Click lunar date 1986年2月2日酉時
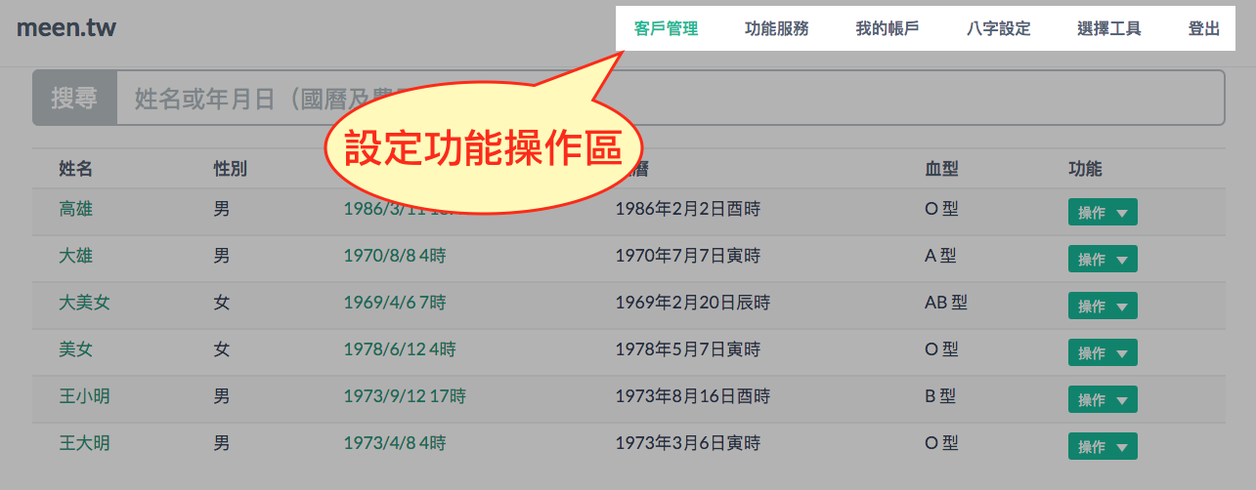This screenshot has height=490, width=1256. [x=688, y=209]
